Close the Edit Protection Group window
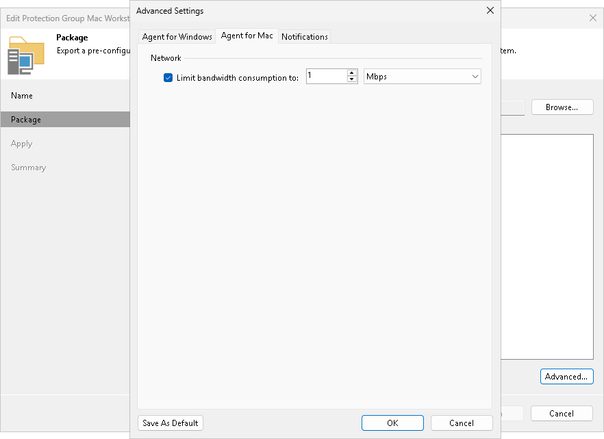 coord(593,18)
